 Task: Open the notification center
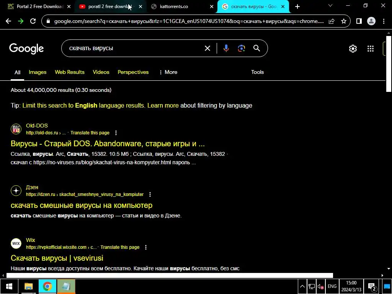coord(372,287)
